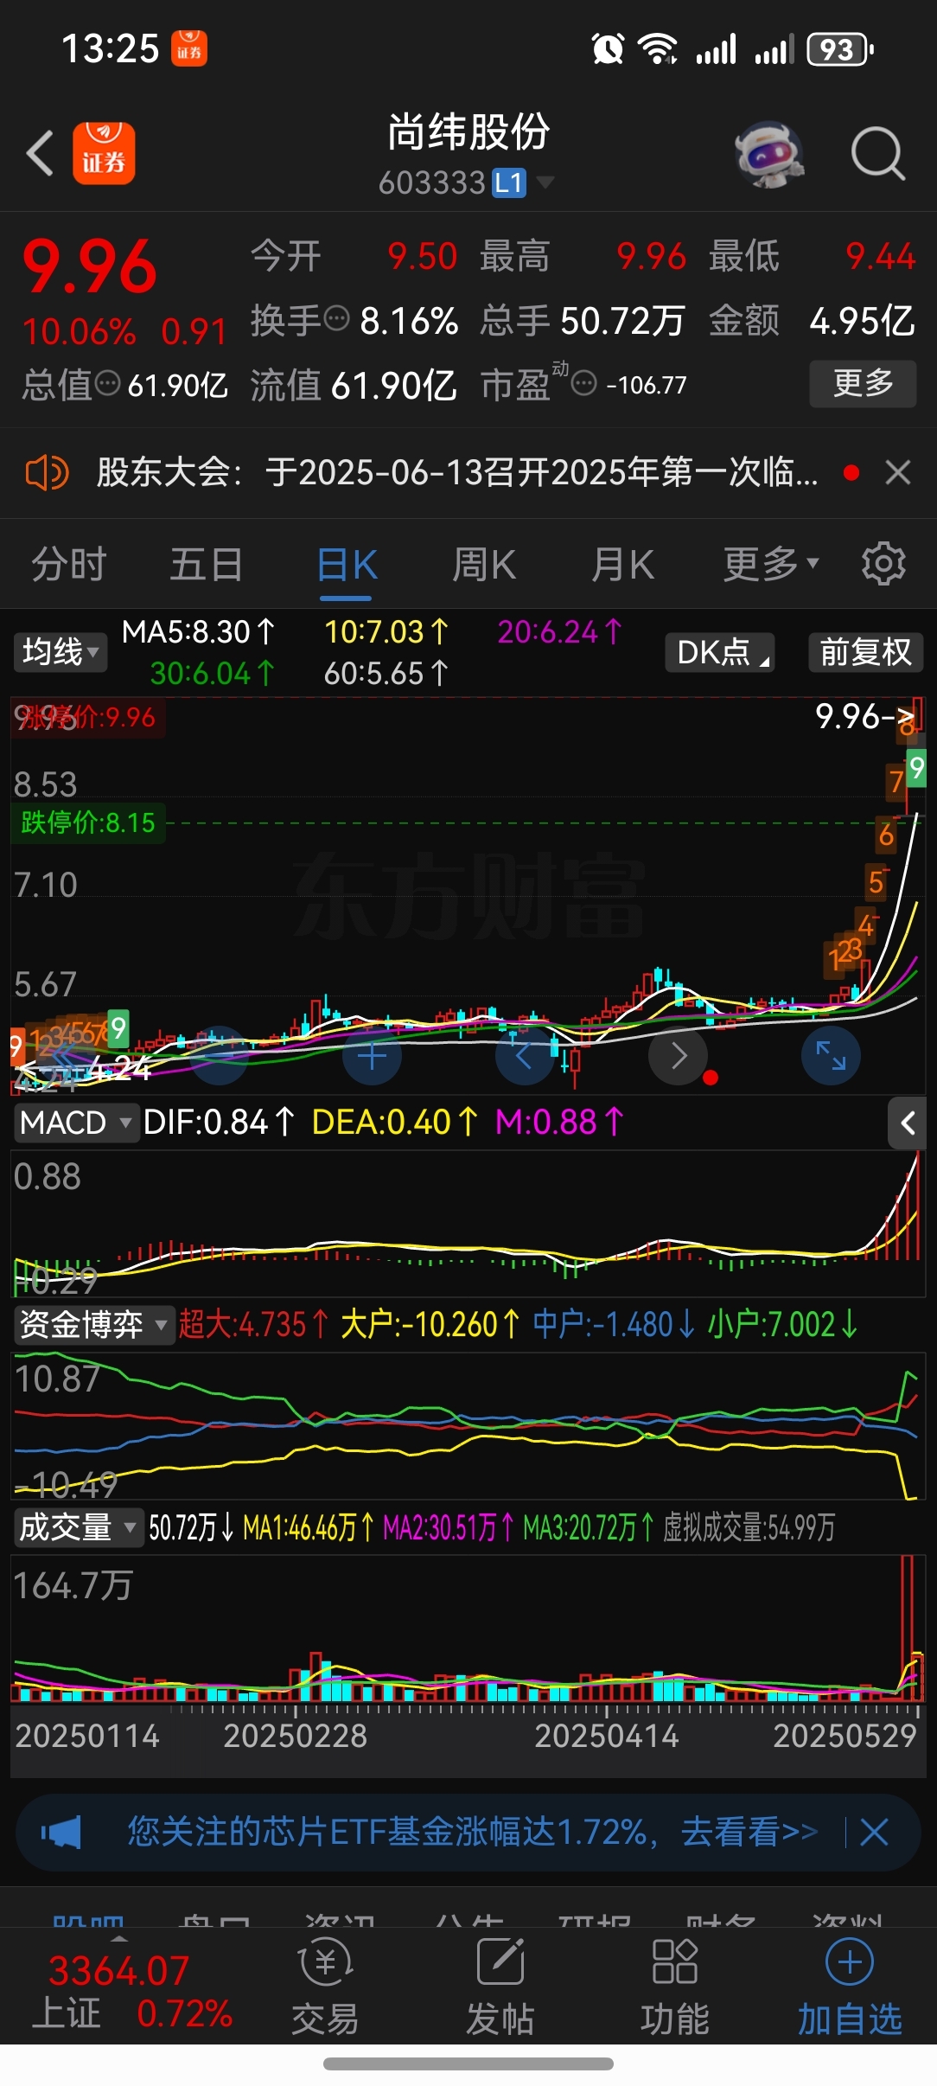Open the L1 quote level dropdown
The width and height of the screenshot is (937, 2086).
click(x=522, y=182)
